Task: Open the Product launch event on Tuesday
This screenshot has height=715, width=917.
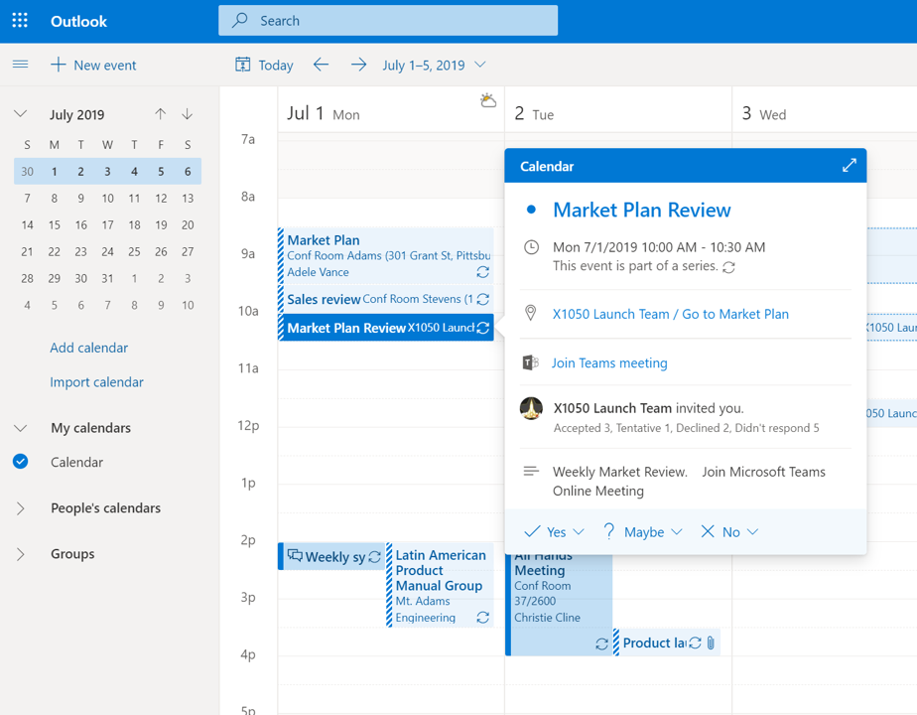Action: click(667, 643)
